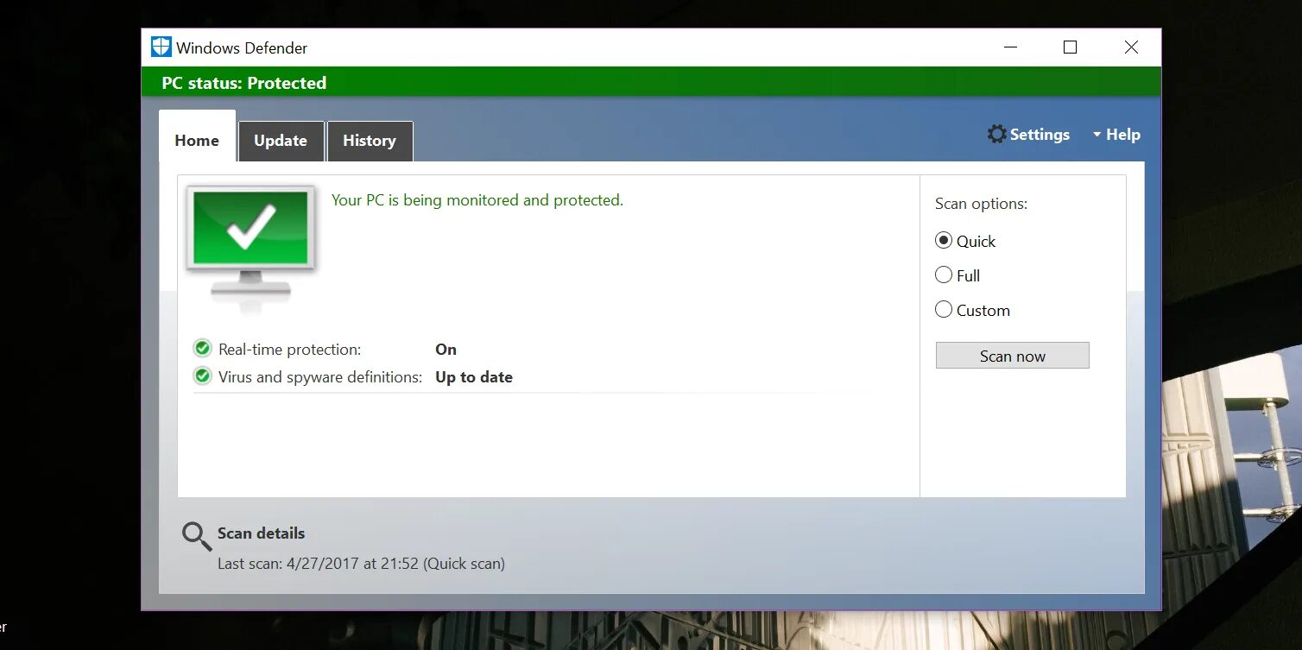Click the 'On' status value

pyautogui.click(x=446, y=350)
